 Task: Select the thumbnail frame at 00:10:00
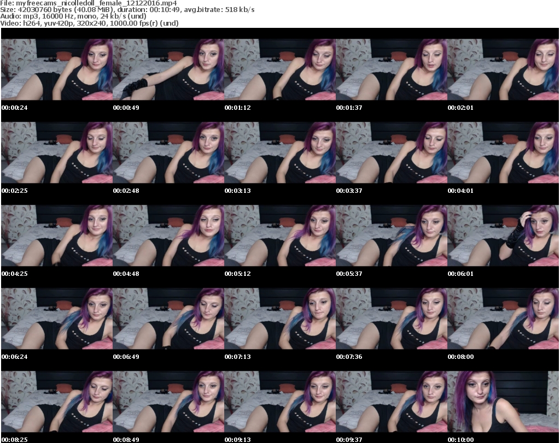click(503, 401)
